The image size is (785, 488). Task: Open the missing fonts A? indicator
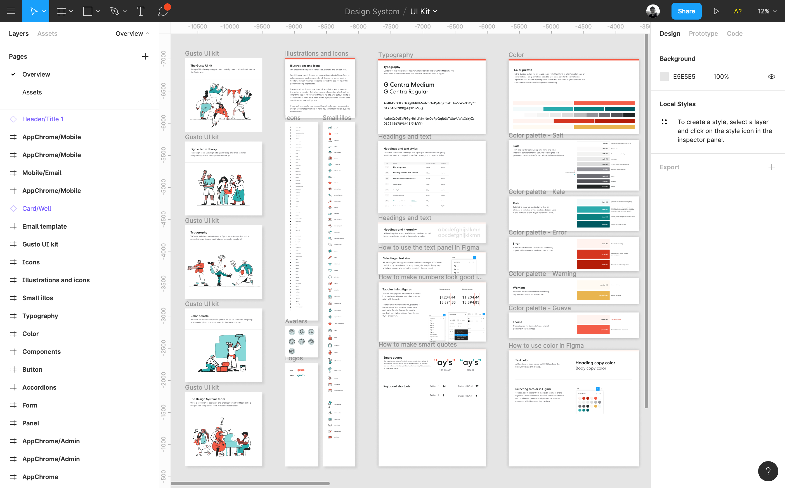point(737,11)
